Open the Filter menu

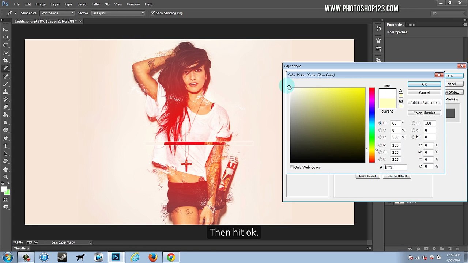pyautogui.click(x=96, y=4)
